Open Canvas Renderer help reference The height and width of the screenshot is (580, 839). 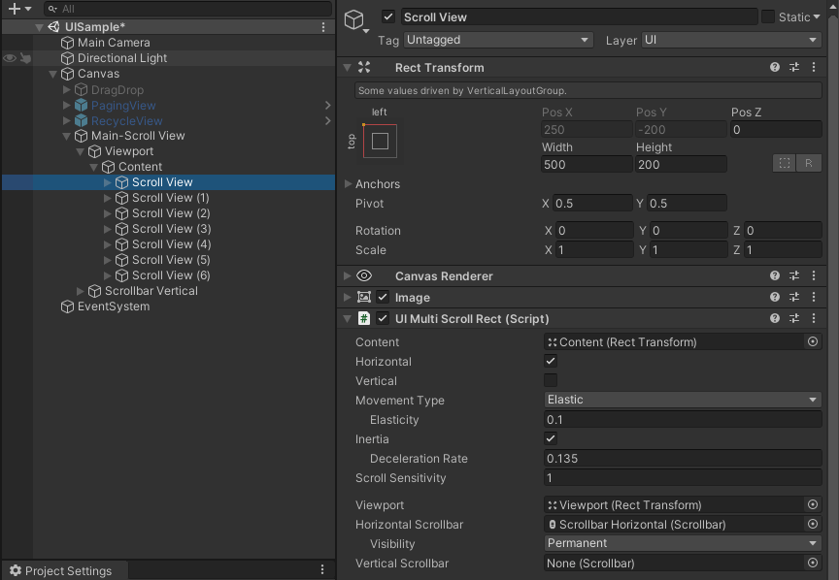(774, 275)
